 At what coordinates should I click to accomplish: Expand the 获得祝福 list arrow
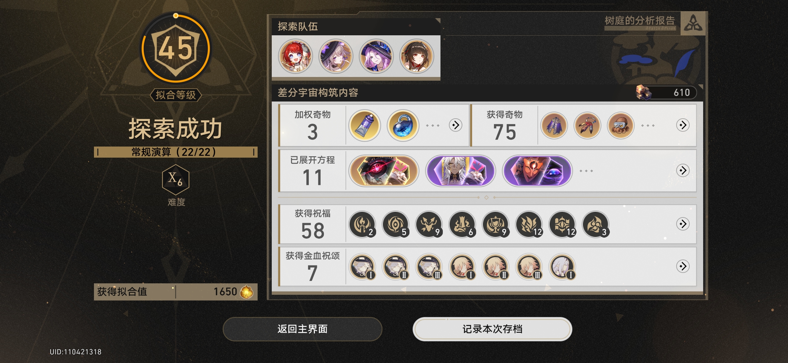tap(683, 224)
